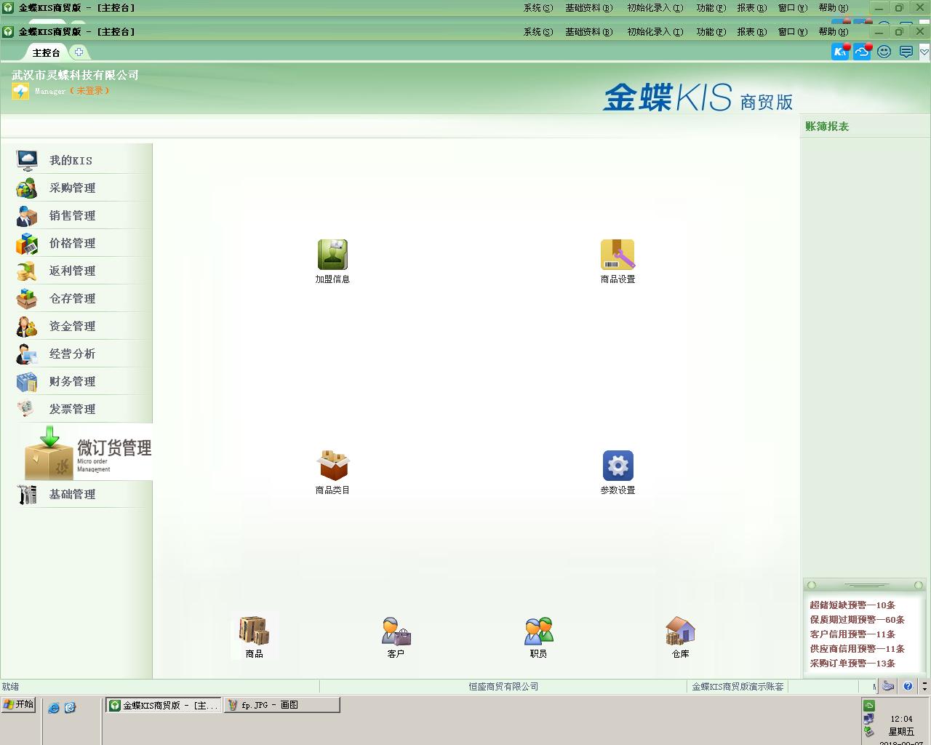
Task: Open 财务管理 in the sidebar
Action: click(76, 381)
